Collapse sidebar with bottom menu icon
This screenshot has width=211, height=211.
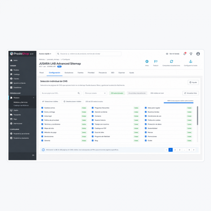[33, 155]
